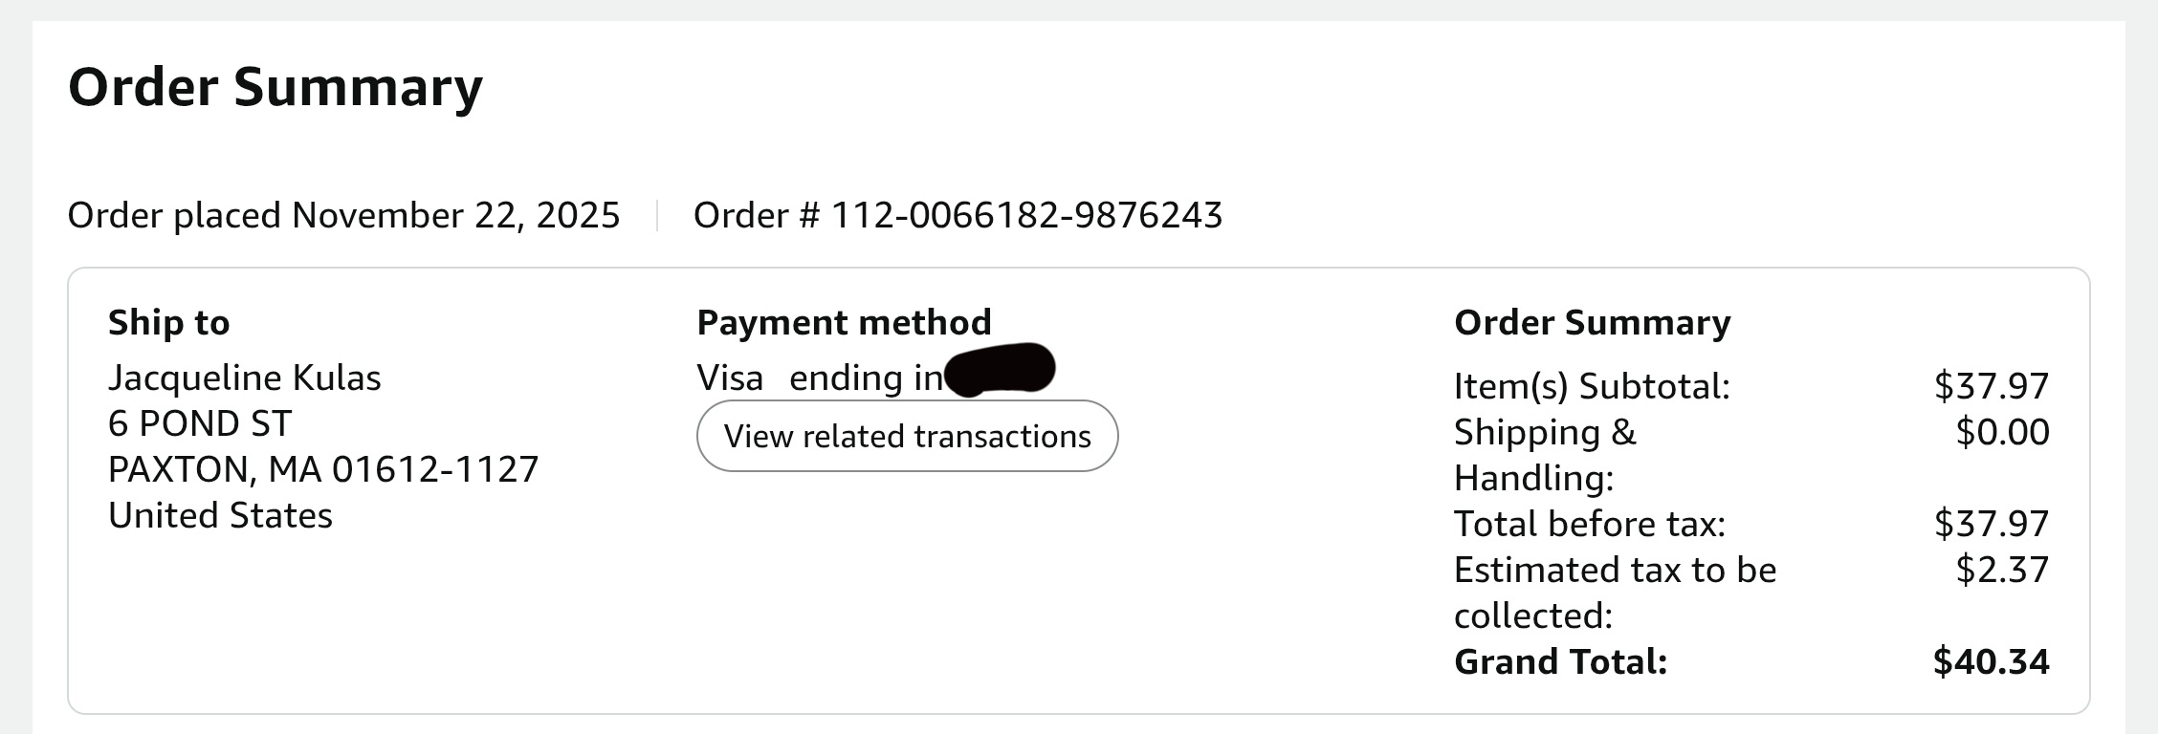Click the Shipping & Handling label
The height and width of the screenshot is (734, 2158).
(1545, 454)
